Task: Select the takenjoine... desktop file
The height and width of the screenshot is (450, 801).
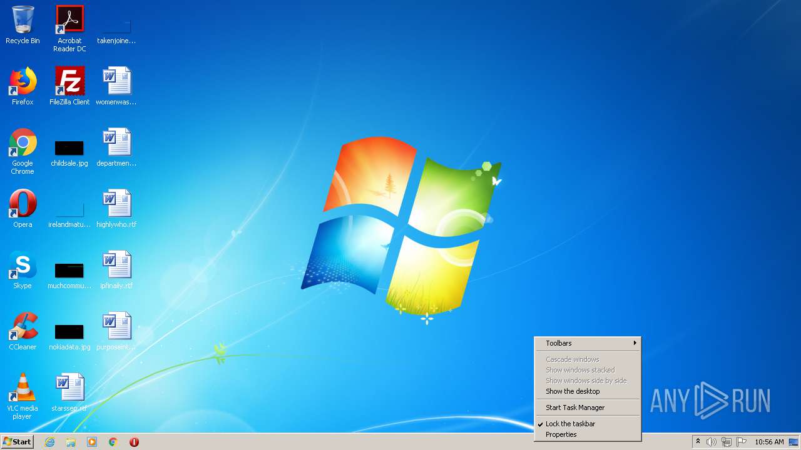Action: [116, 30]
